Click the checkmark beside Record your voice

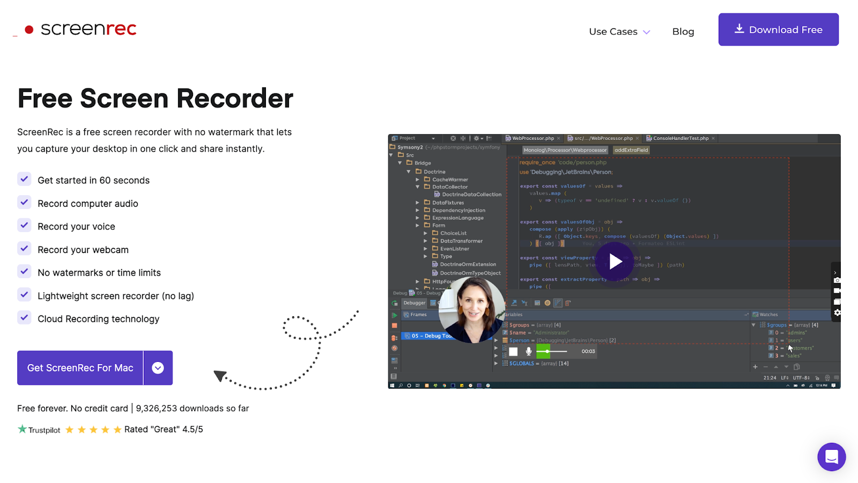pos(24,225)
